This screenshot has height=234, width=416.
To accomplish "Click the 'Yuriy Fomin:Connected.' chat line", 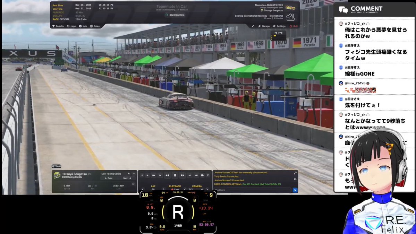I will pos(227,176).
